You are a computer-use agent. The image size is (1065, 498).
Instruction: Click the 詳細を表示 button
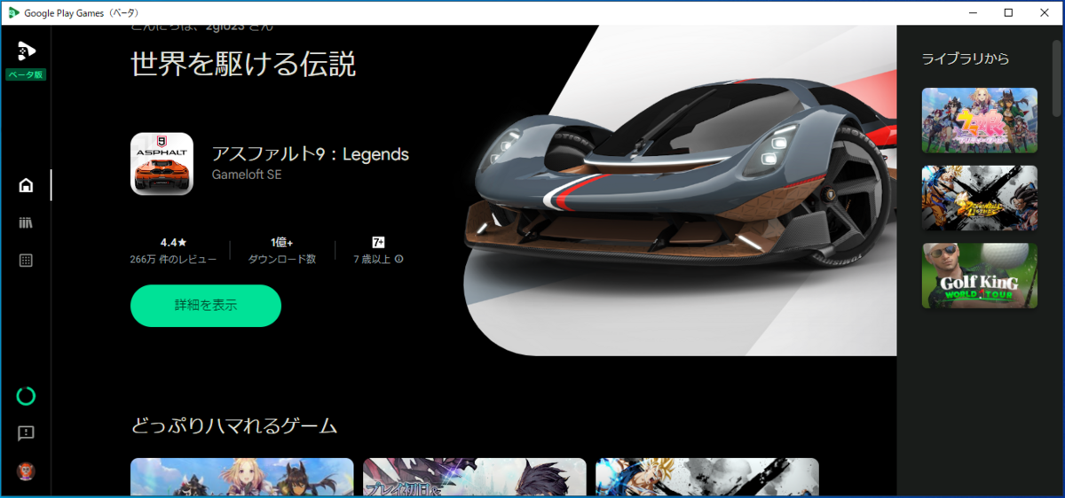[206, 306]
